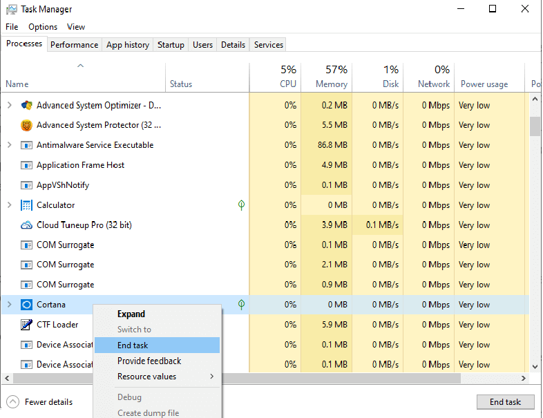Open the View menu

(76, 27)
